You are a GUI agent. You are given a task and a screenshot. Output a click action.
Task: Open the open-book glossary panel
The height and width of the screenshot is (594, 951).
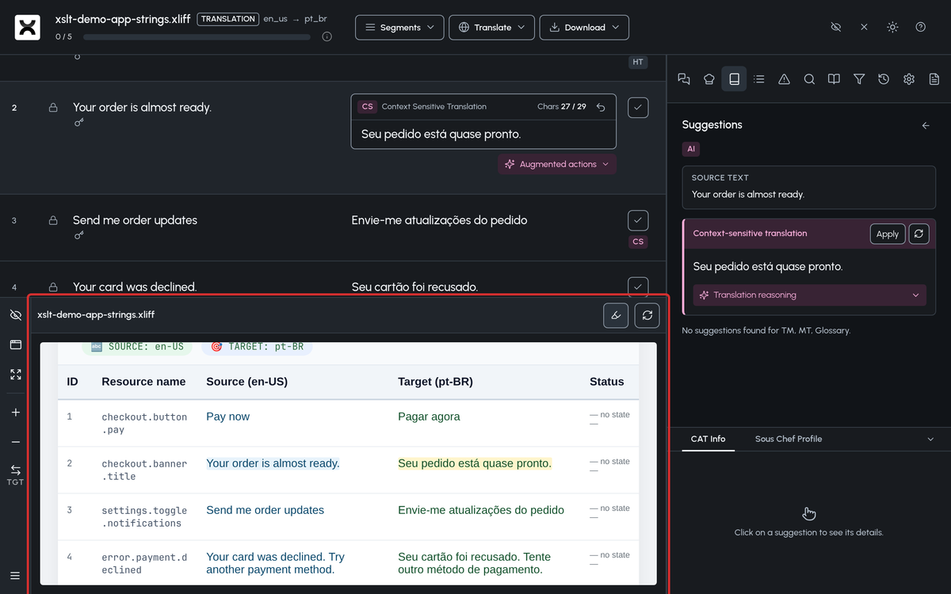pyautogui.click(x=834, y=79)
